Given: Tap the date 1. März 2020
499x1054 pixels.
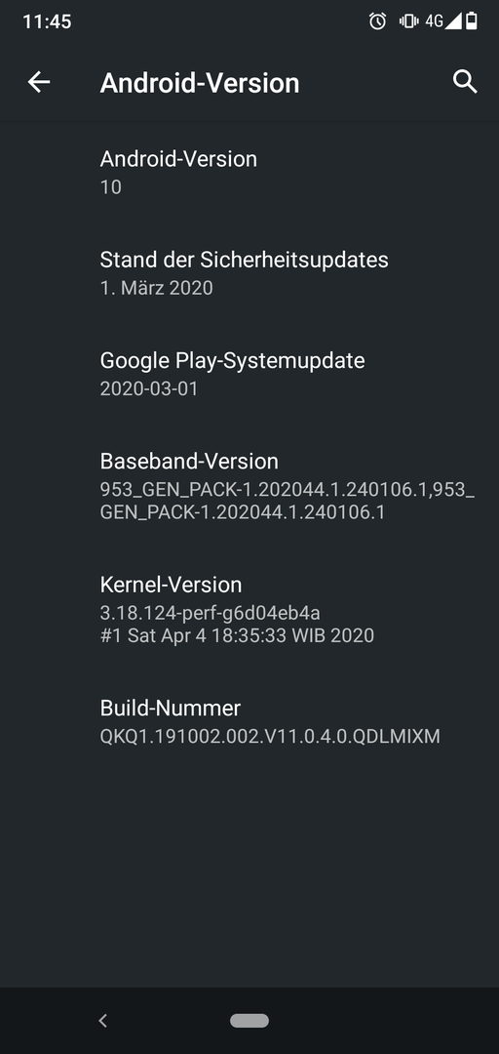Looking at the screenshot, I should pyautogui.click(x=157, y=288).
